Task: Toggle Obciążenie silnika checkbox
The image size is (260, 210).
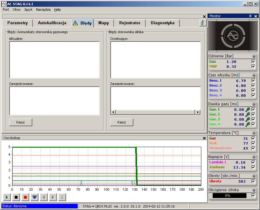Action: tap(253, 196)
